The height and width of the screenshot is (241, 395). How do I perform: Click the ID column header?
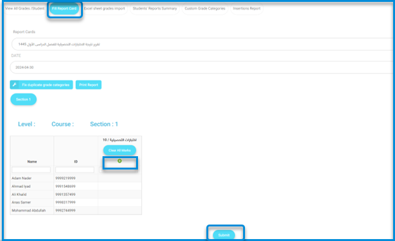pos(76,162)
